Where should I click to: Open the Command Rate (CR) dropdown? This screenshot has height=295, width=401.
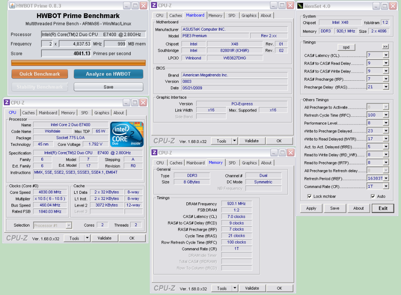coord(386,186)
